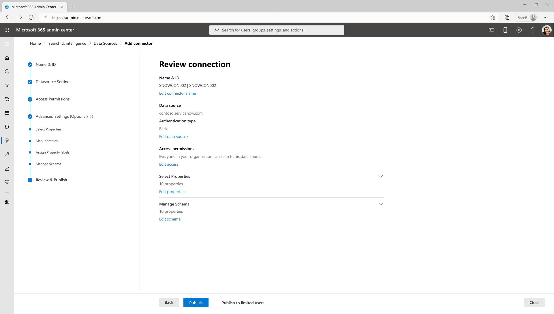
Task: Toggle the Access Permissions completed step
Action: tap(30, 99)
